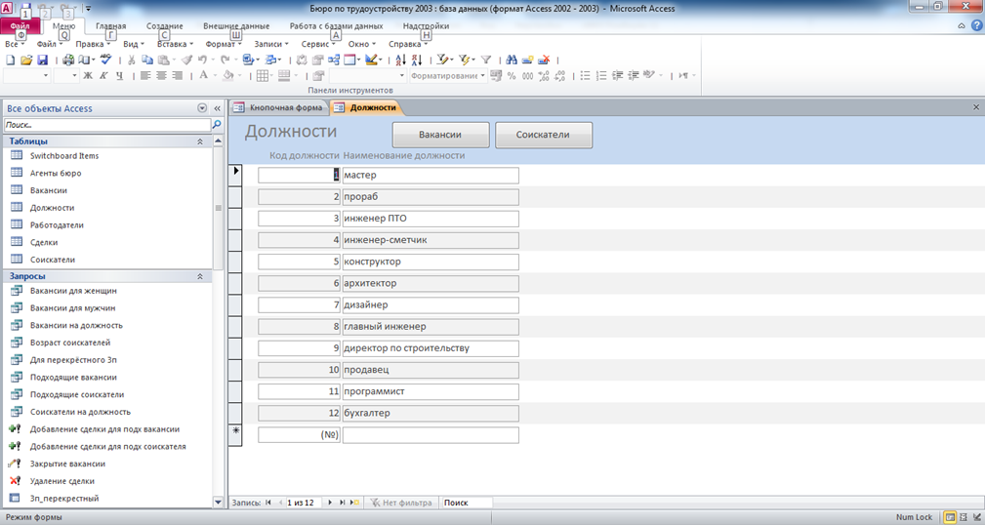The image size is (985, 525).
Task: Click the navigation pane Поиск field
Action: tap(107, 124)
